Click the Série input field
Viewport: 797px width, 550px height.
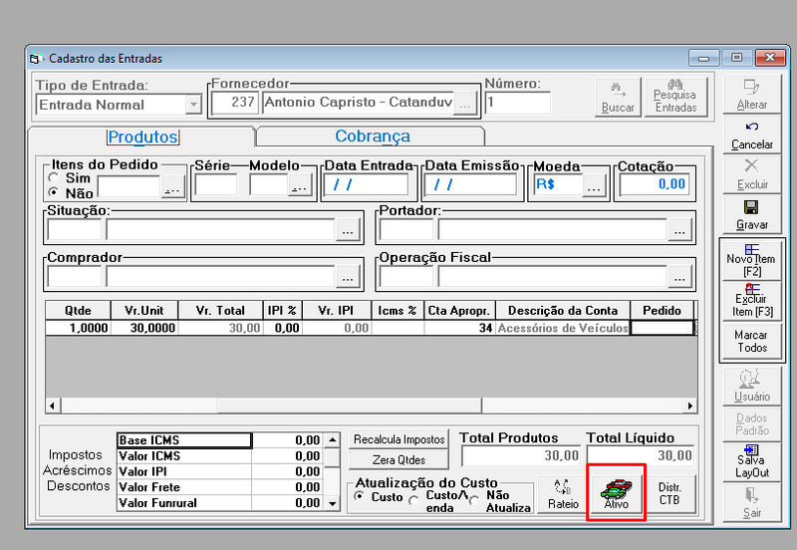click(216, 185)
